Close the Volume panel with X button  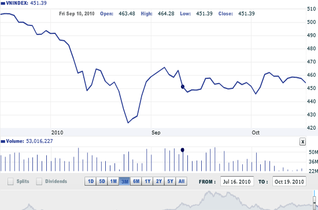tap(302, 141)
